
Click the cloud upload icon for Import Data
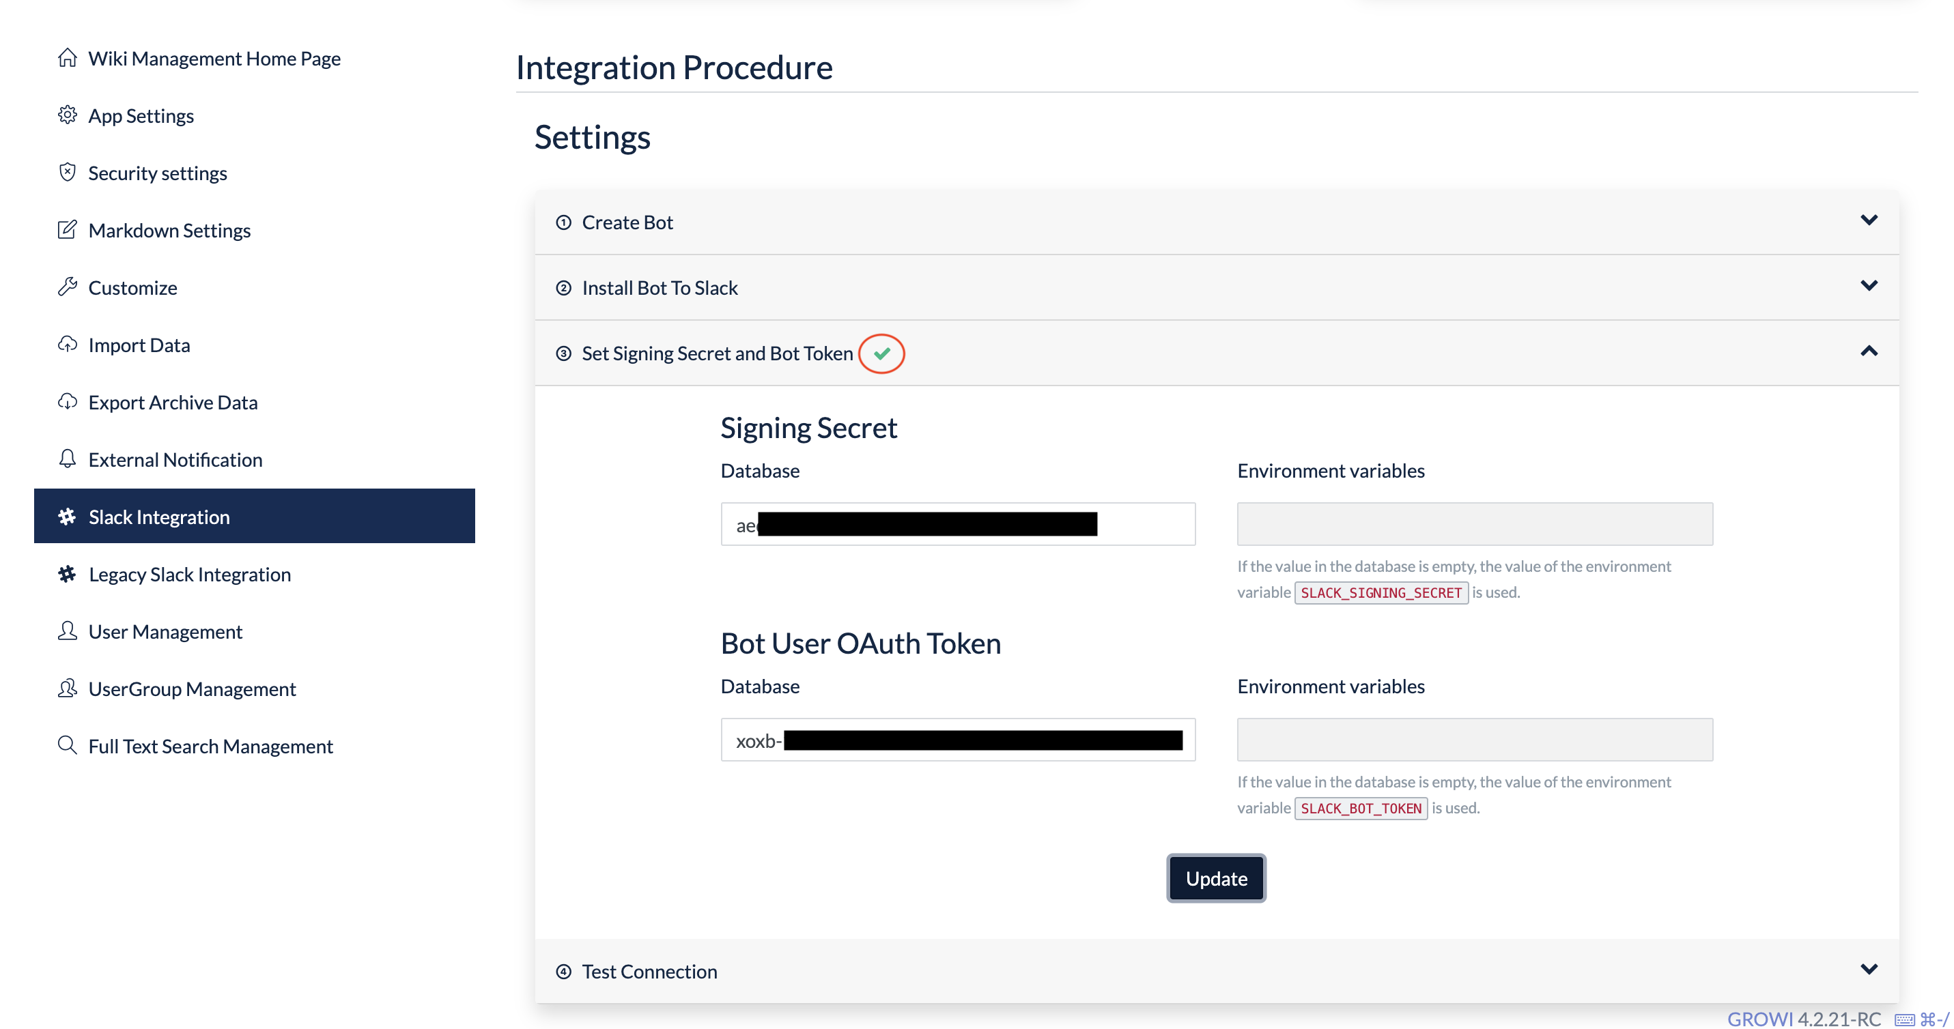tap(67, 345)
